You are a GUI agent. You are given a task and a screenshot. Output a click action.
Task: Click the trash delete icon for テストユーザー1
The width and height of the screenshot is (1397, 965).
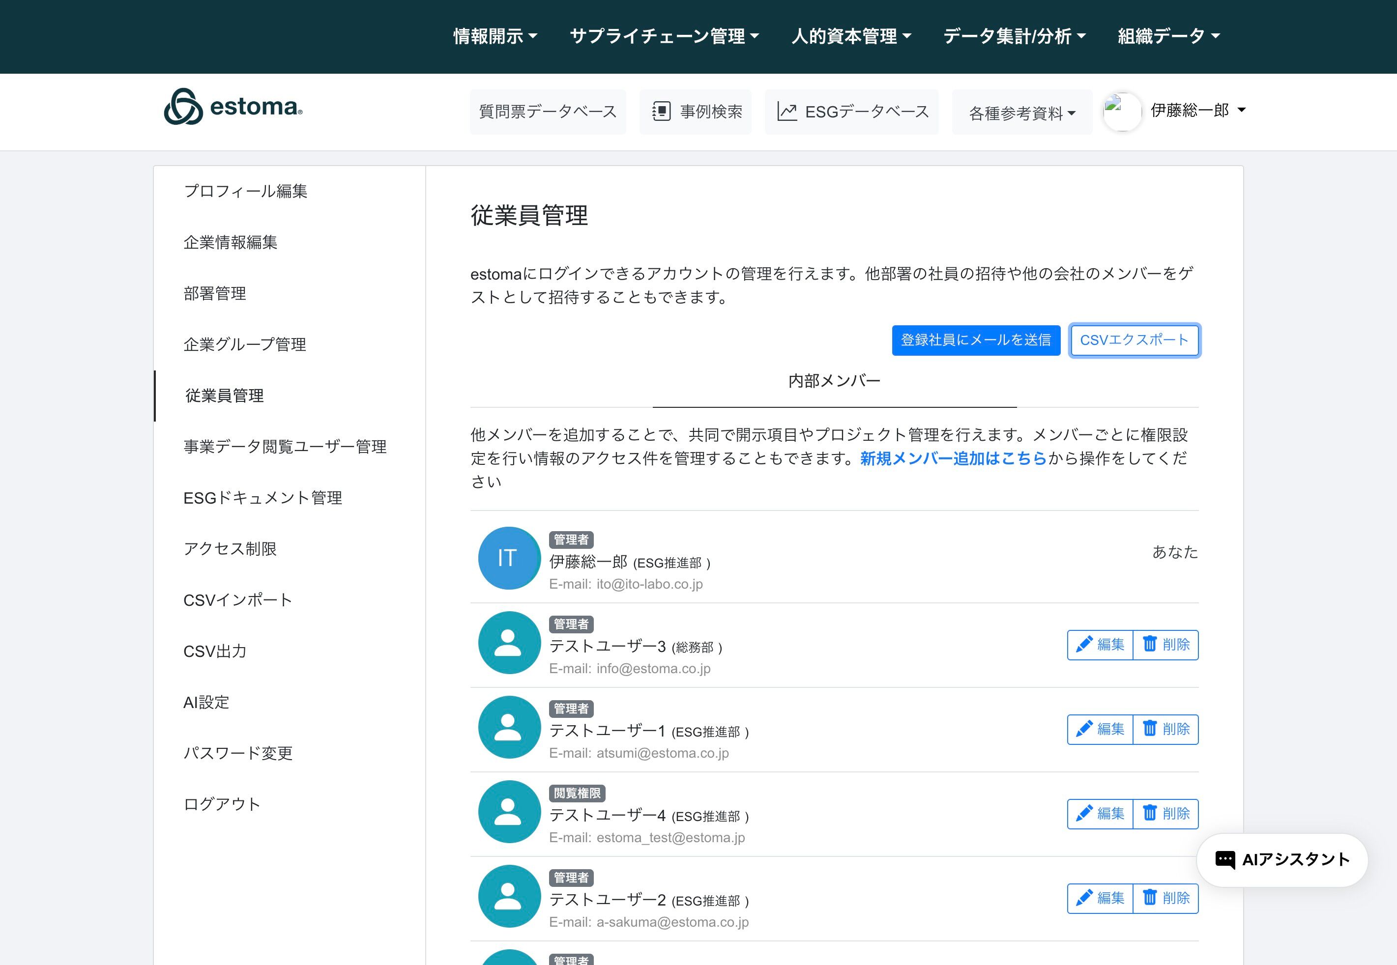point(1150,728)
